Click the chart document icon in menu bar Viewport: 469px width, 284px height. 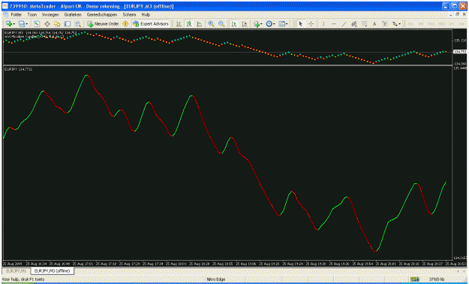(x=6, y=14)
